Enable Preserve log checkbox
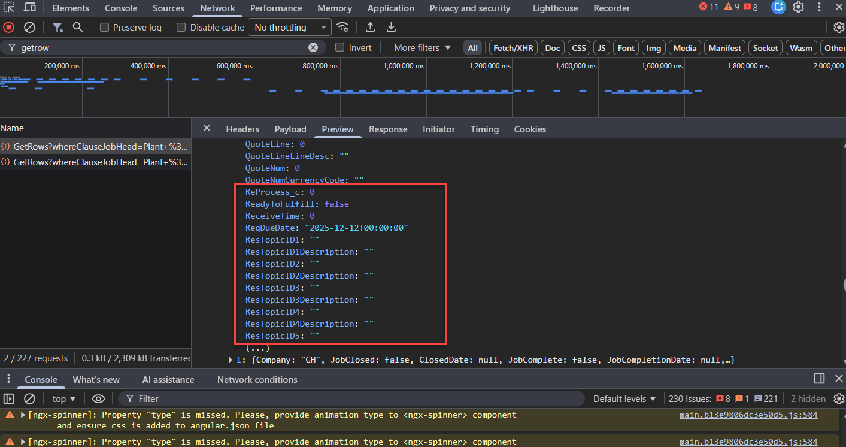 click(x=105, y=28)
